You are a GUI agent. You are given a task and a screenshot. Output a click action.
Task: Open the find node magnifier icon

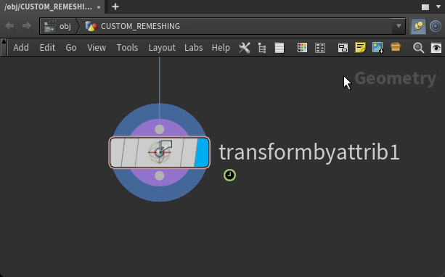419,48
